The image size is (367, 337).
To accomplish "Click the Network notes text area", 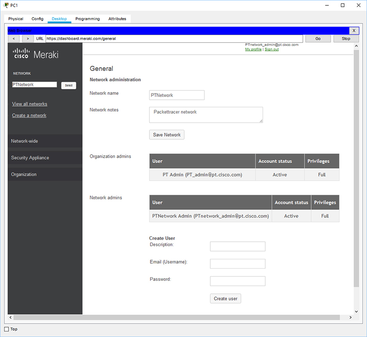I will point(206,115).
